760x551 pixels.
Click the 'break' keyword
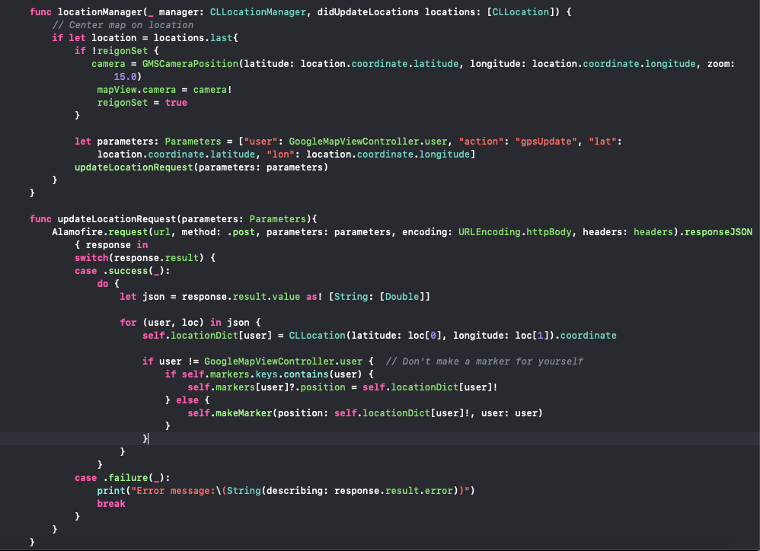111,504
